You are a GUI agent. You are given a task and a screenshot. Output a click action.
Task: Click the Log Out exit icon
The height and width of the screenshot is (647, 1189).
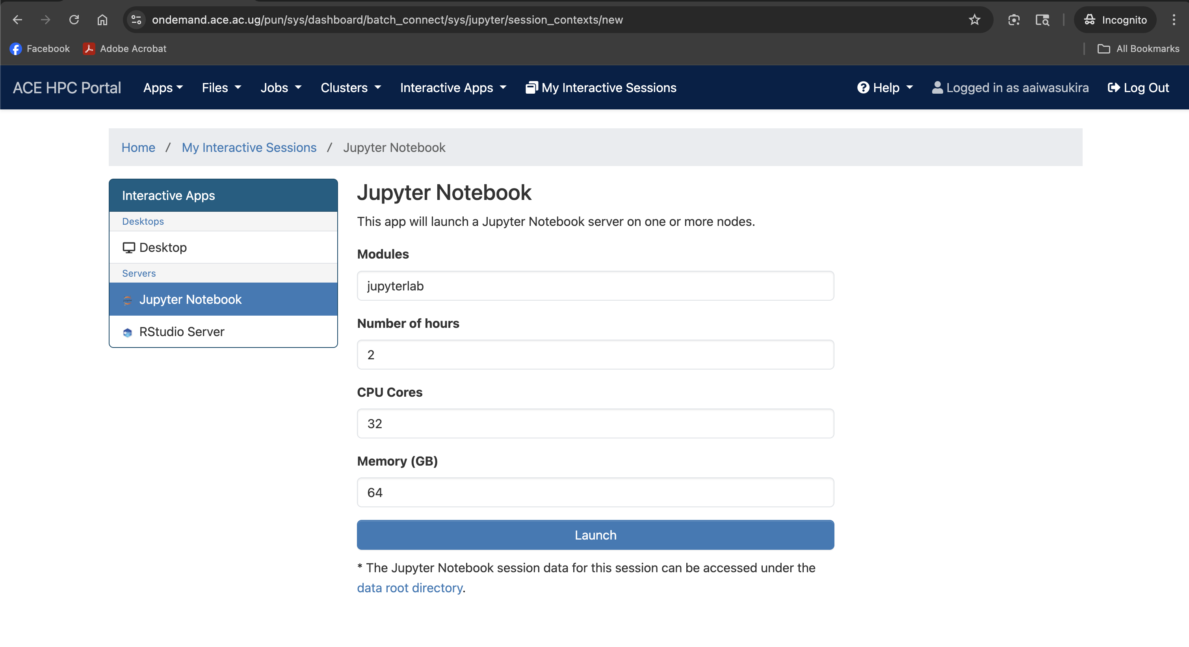[1114, 87]
